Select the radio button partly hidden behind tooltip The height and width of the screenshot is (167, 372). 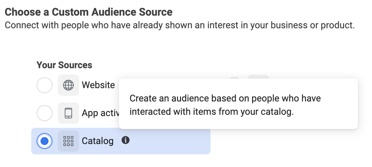pyautogui.click(x=234, y=78)
